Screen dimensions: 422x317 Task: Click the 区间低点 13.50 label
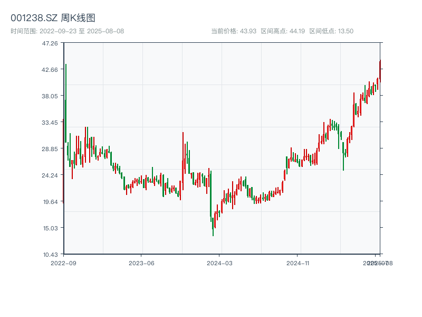[331, 31]
